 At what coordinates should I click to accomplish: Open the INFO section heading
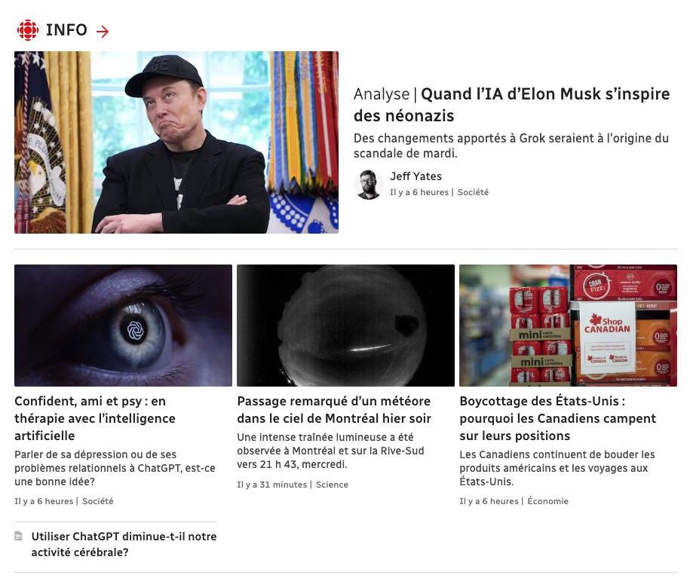pyautogui.click(x=66, y=30)
